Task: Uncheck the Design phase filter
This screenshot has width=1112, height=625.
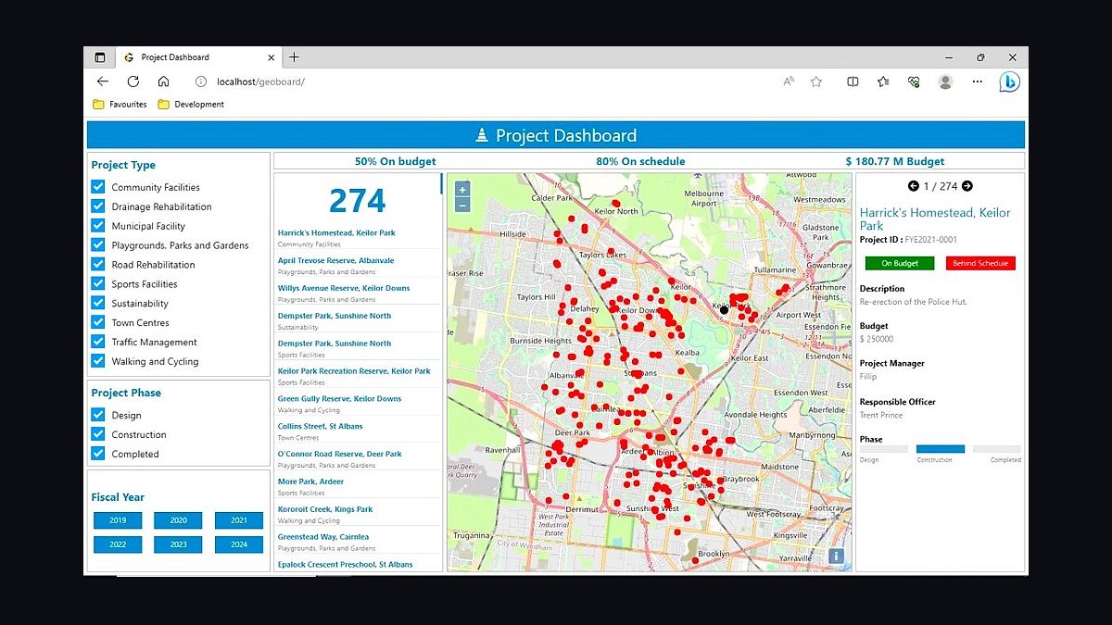Action: [98, 415]
